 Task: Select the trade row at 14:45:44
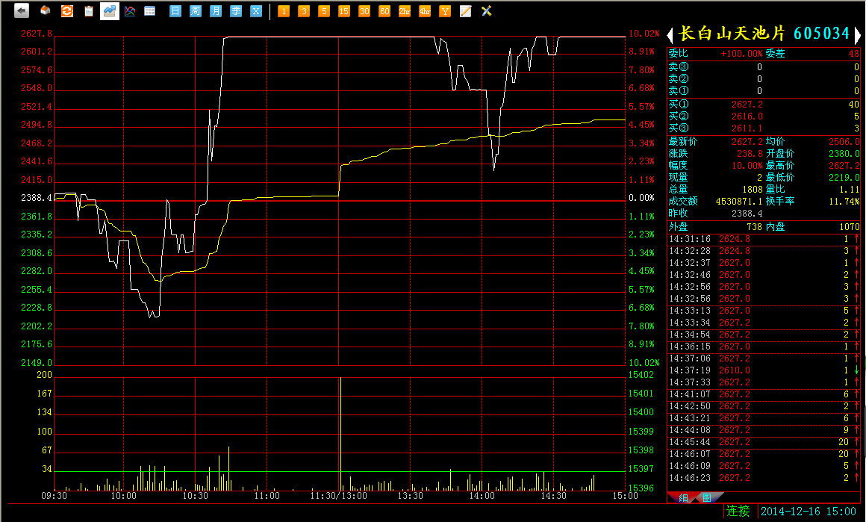point(764,442)
